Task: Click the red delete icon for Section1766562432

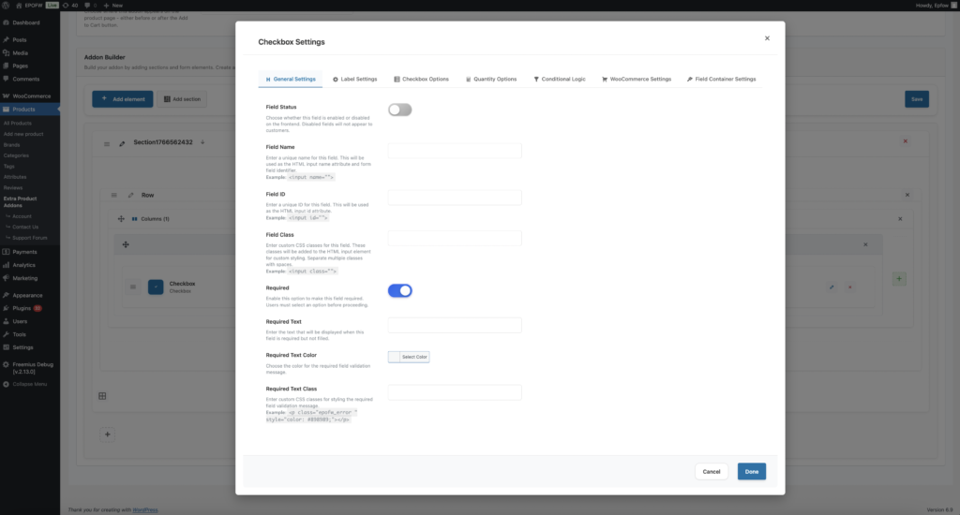Action: click(x=905, y=141)
